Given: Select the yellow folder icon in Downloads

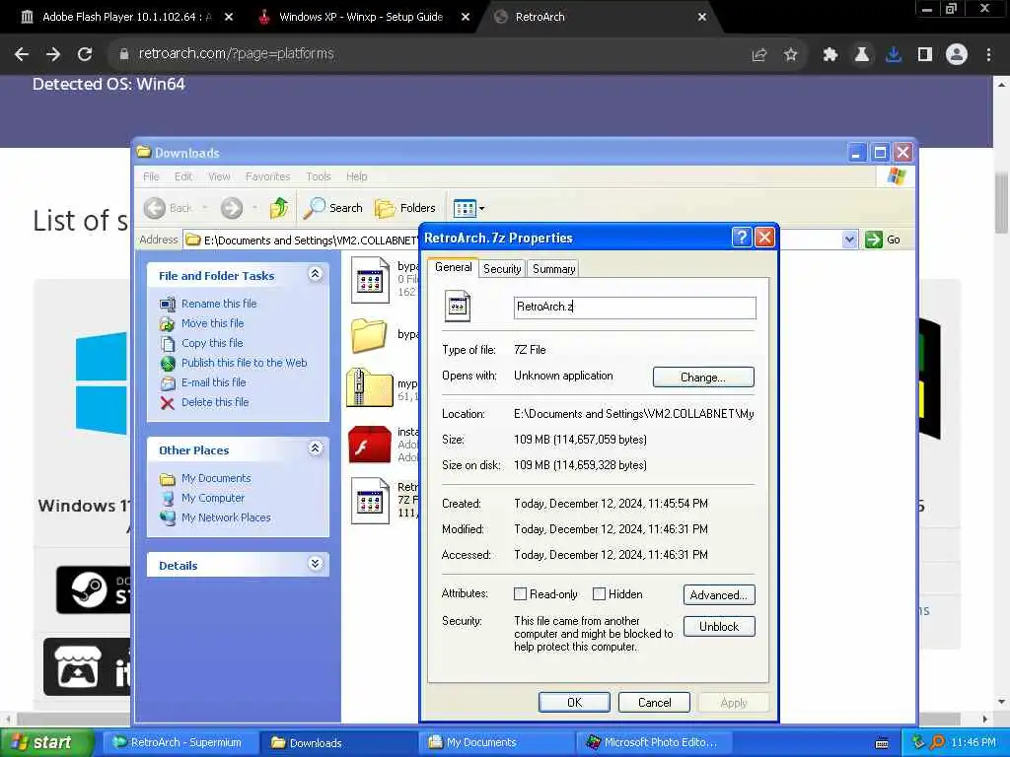Looking at the screenshot, I should point(369,335).
